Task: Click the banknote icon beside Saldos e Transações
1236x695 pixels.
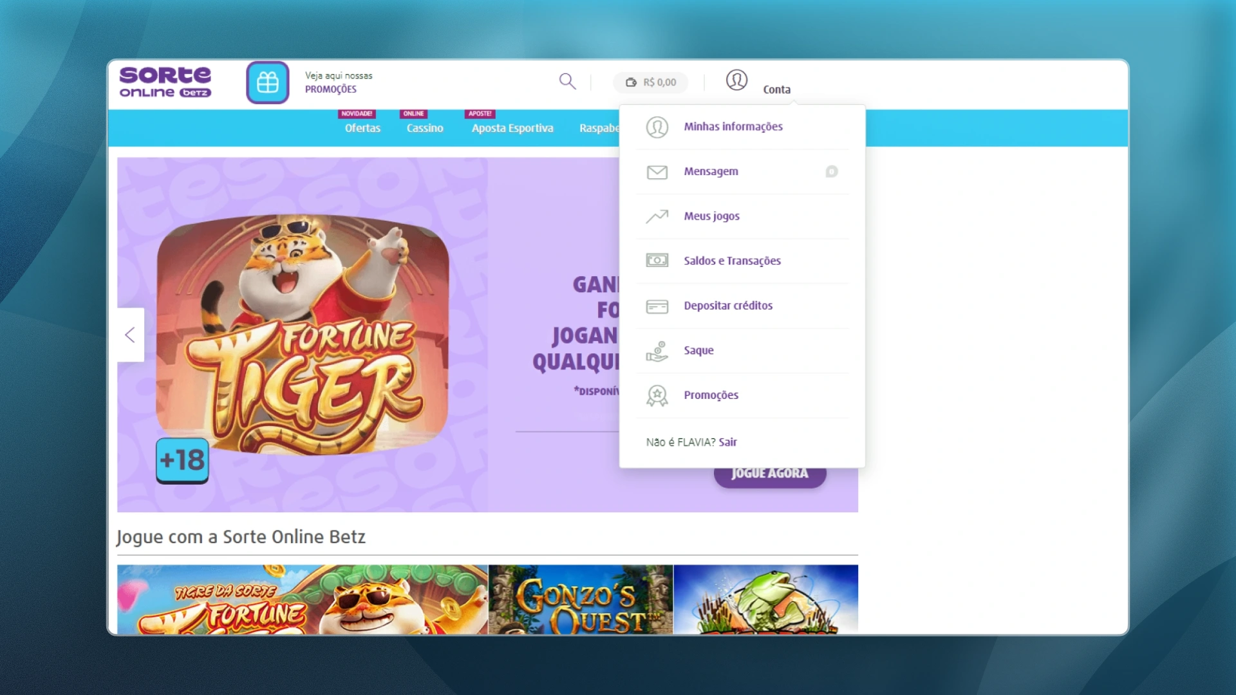Action: (657, 261)
